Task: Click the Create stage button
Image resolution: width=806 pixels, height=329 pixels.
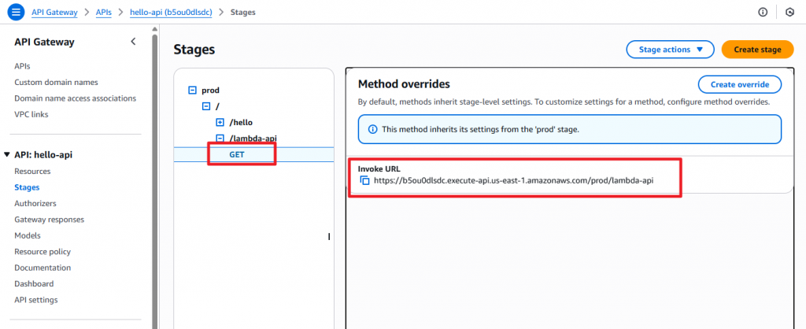Action: click(757, 50)
